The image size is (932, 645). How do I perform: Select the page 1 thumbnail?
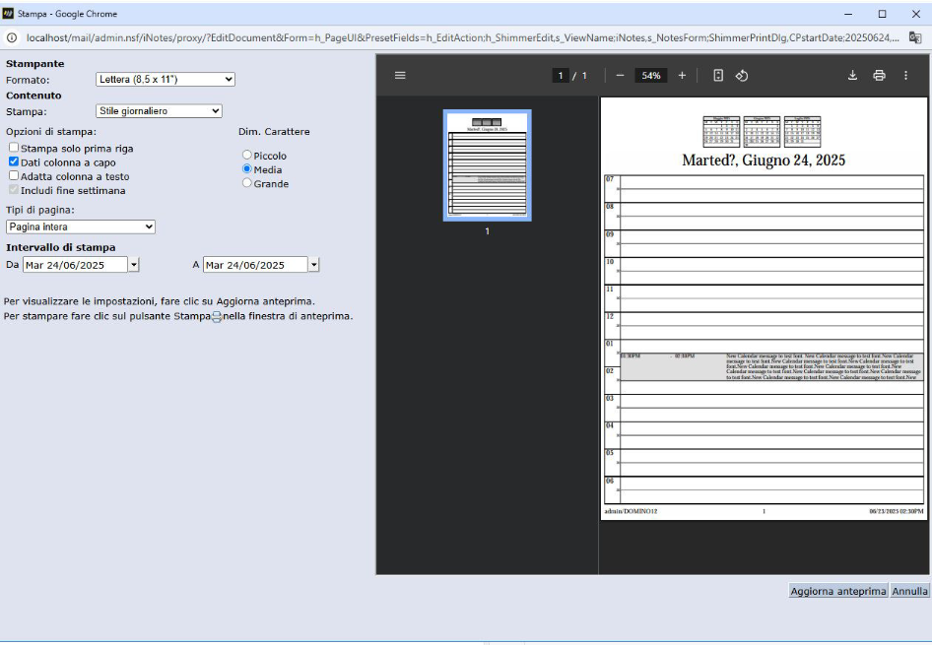point(487,165)
